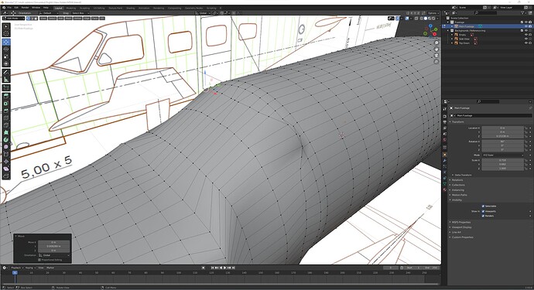534x290 pixels.
Task: Click the Scale Z value field
Action: tap(503, 169)
